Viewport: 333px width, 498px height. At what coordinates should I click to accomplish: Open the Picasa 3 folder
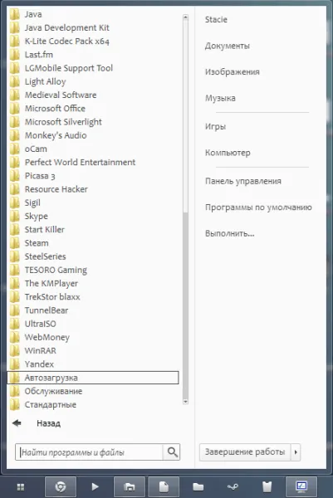click(x=93, y=176)
